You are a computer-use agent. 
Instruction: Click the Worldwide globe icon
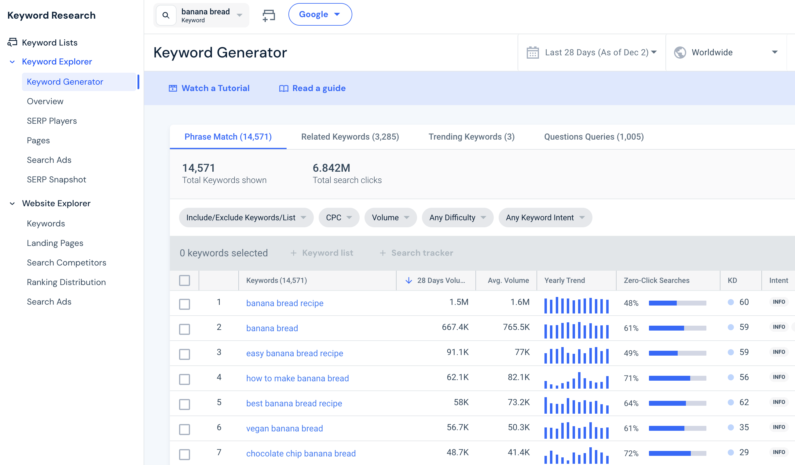click(680, 52)
